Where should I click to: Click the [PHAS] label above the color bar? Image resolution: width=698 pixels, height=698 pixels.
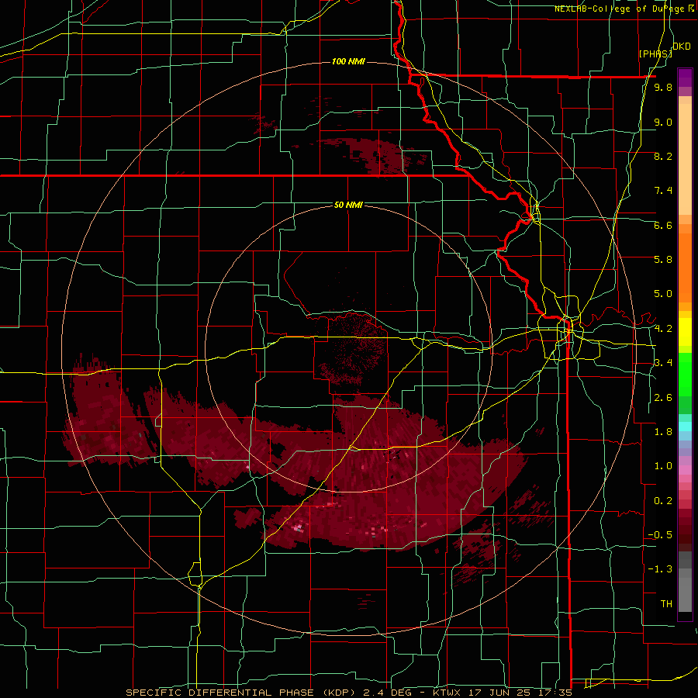[655, 54]
